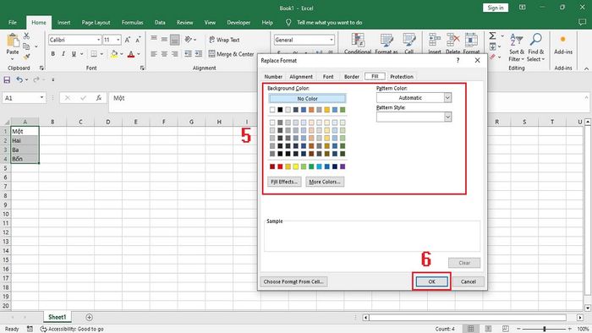Switch to the Formulas ribbon tab
The width and height of the screenshot is (592, 333).
132,23
